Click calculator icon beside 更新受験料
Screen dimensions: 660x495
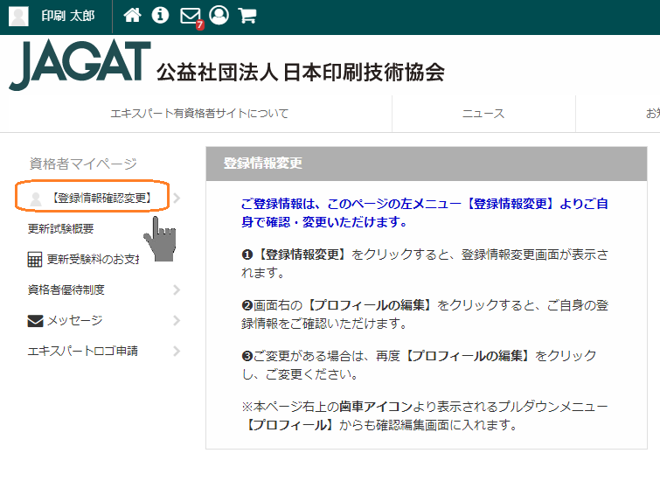pos(34,260)
